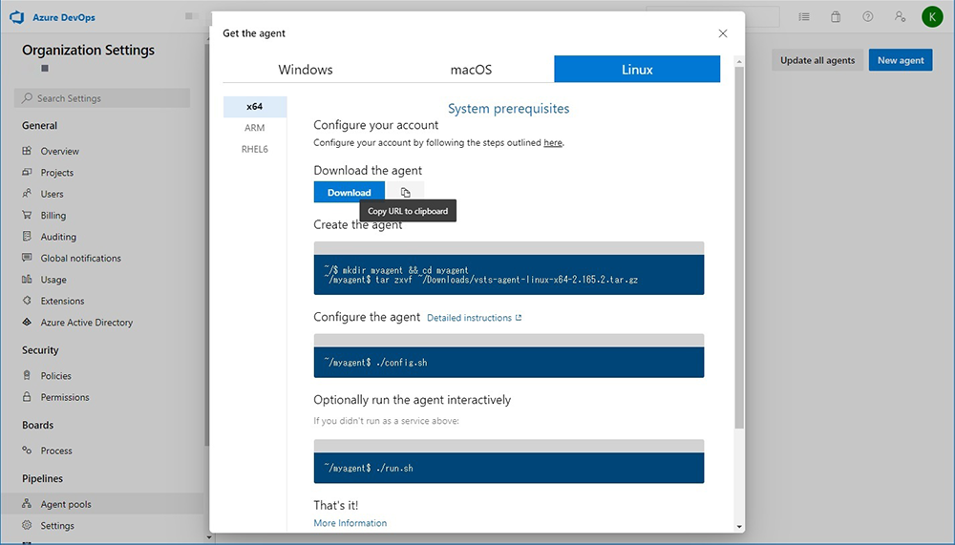Open the Overview icon in sidebar
The image size is (955, 545).
tap(27, 151)
